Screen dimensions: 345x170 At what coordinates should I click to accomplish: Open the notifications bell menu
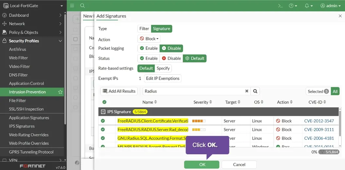(309, 6)
